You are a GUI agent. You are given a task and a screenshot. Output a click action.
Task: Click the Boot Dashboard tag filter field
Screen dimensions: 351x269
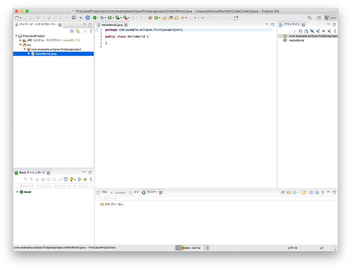click(x=53, y=186)
